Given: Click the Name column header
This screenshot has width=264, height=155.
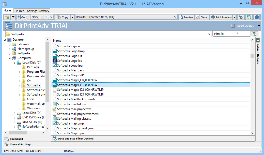Looking at the screenshot, I should click(57, 41).
